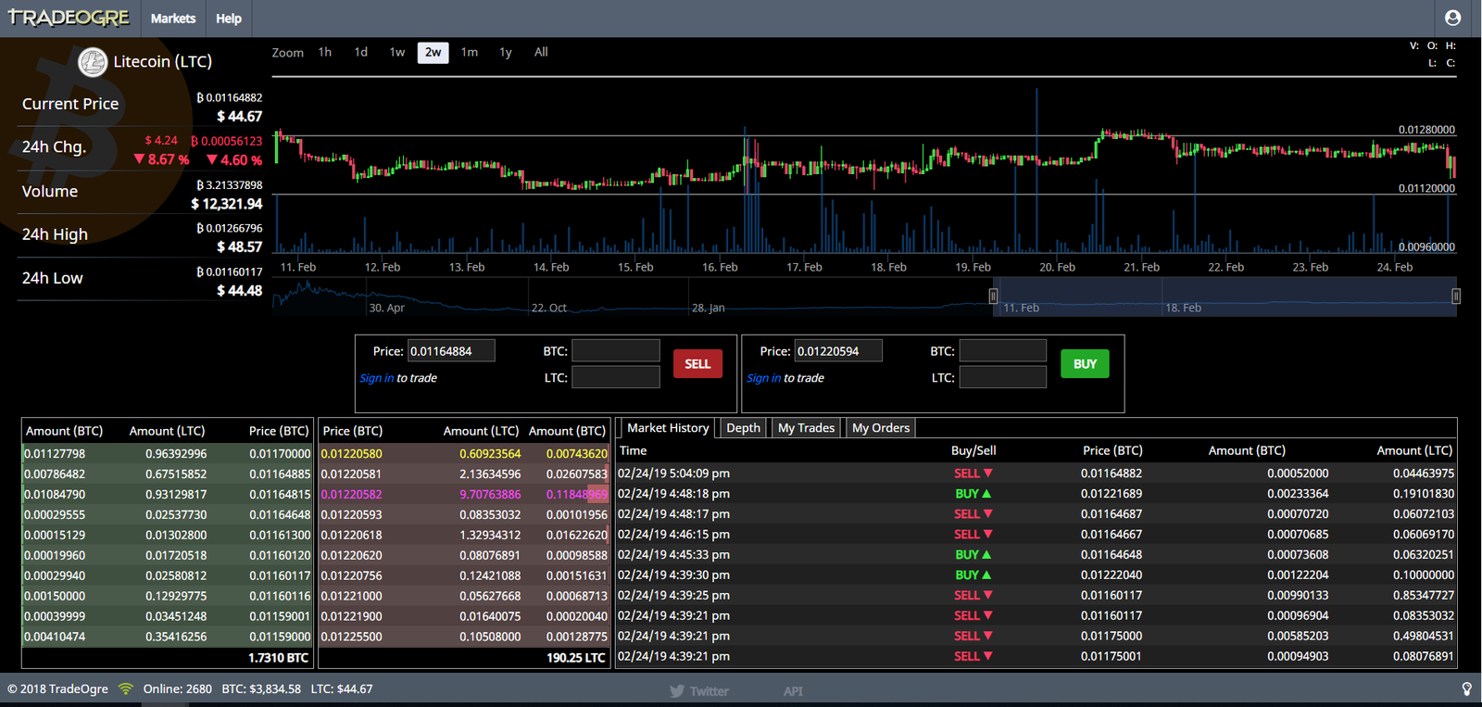Image resolution: width=1482 pixels, height=707 pixels.
Task: Open the Markets menu
Action: pyautogui.click(x=173, y=19)
